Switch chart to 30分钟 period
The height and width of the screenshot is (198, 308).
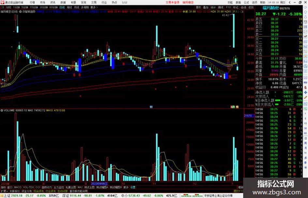[43, 7]
